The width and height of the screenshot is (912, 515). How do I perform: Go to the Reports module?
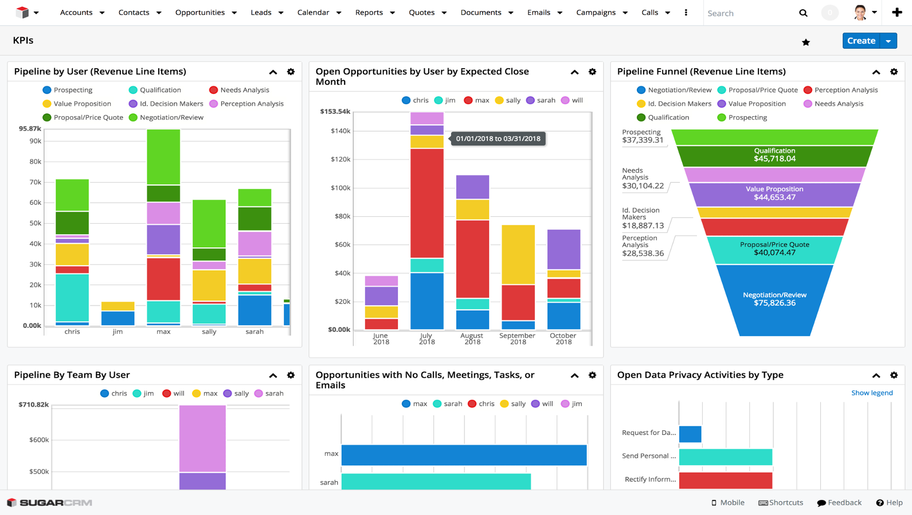coord(369,13)
